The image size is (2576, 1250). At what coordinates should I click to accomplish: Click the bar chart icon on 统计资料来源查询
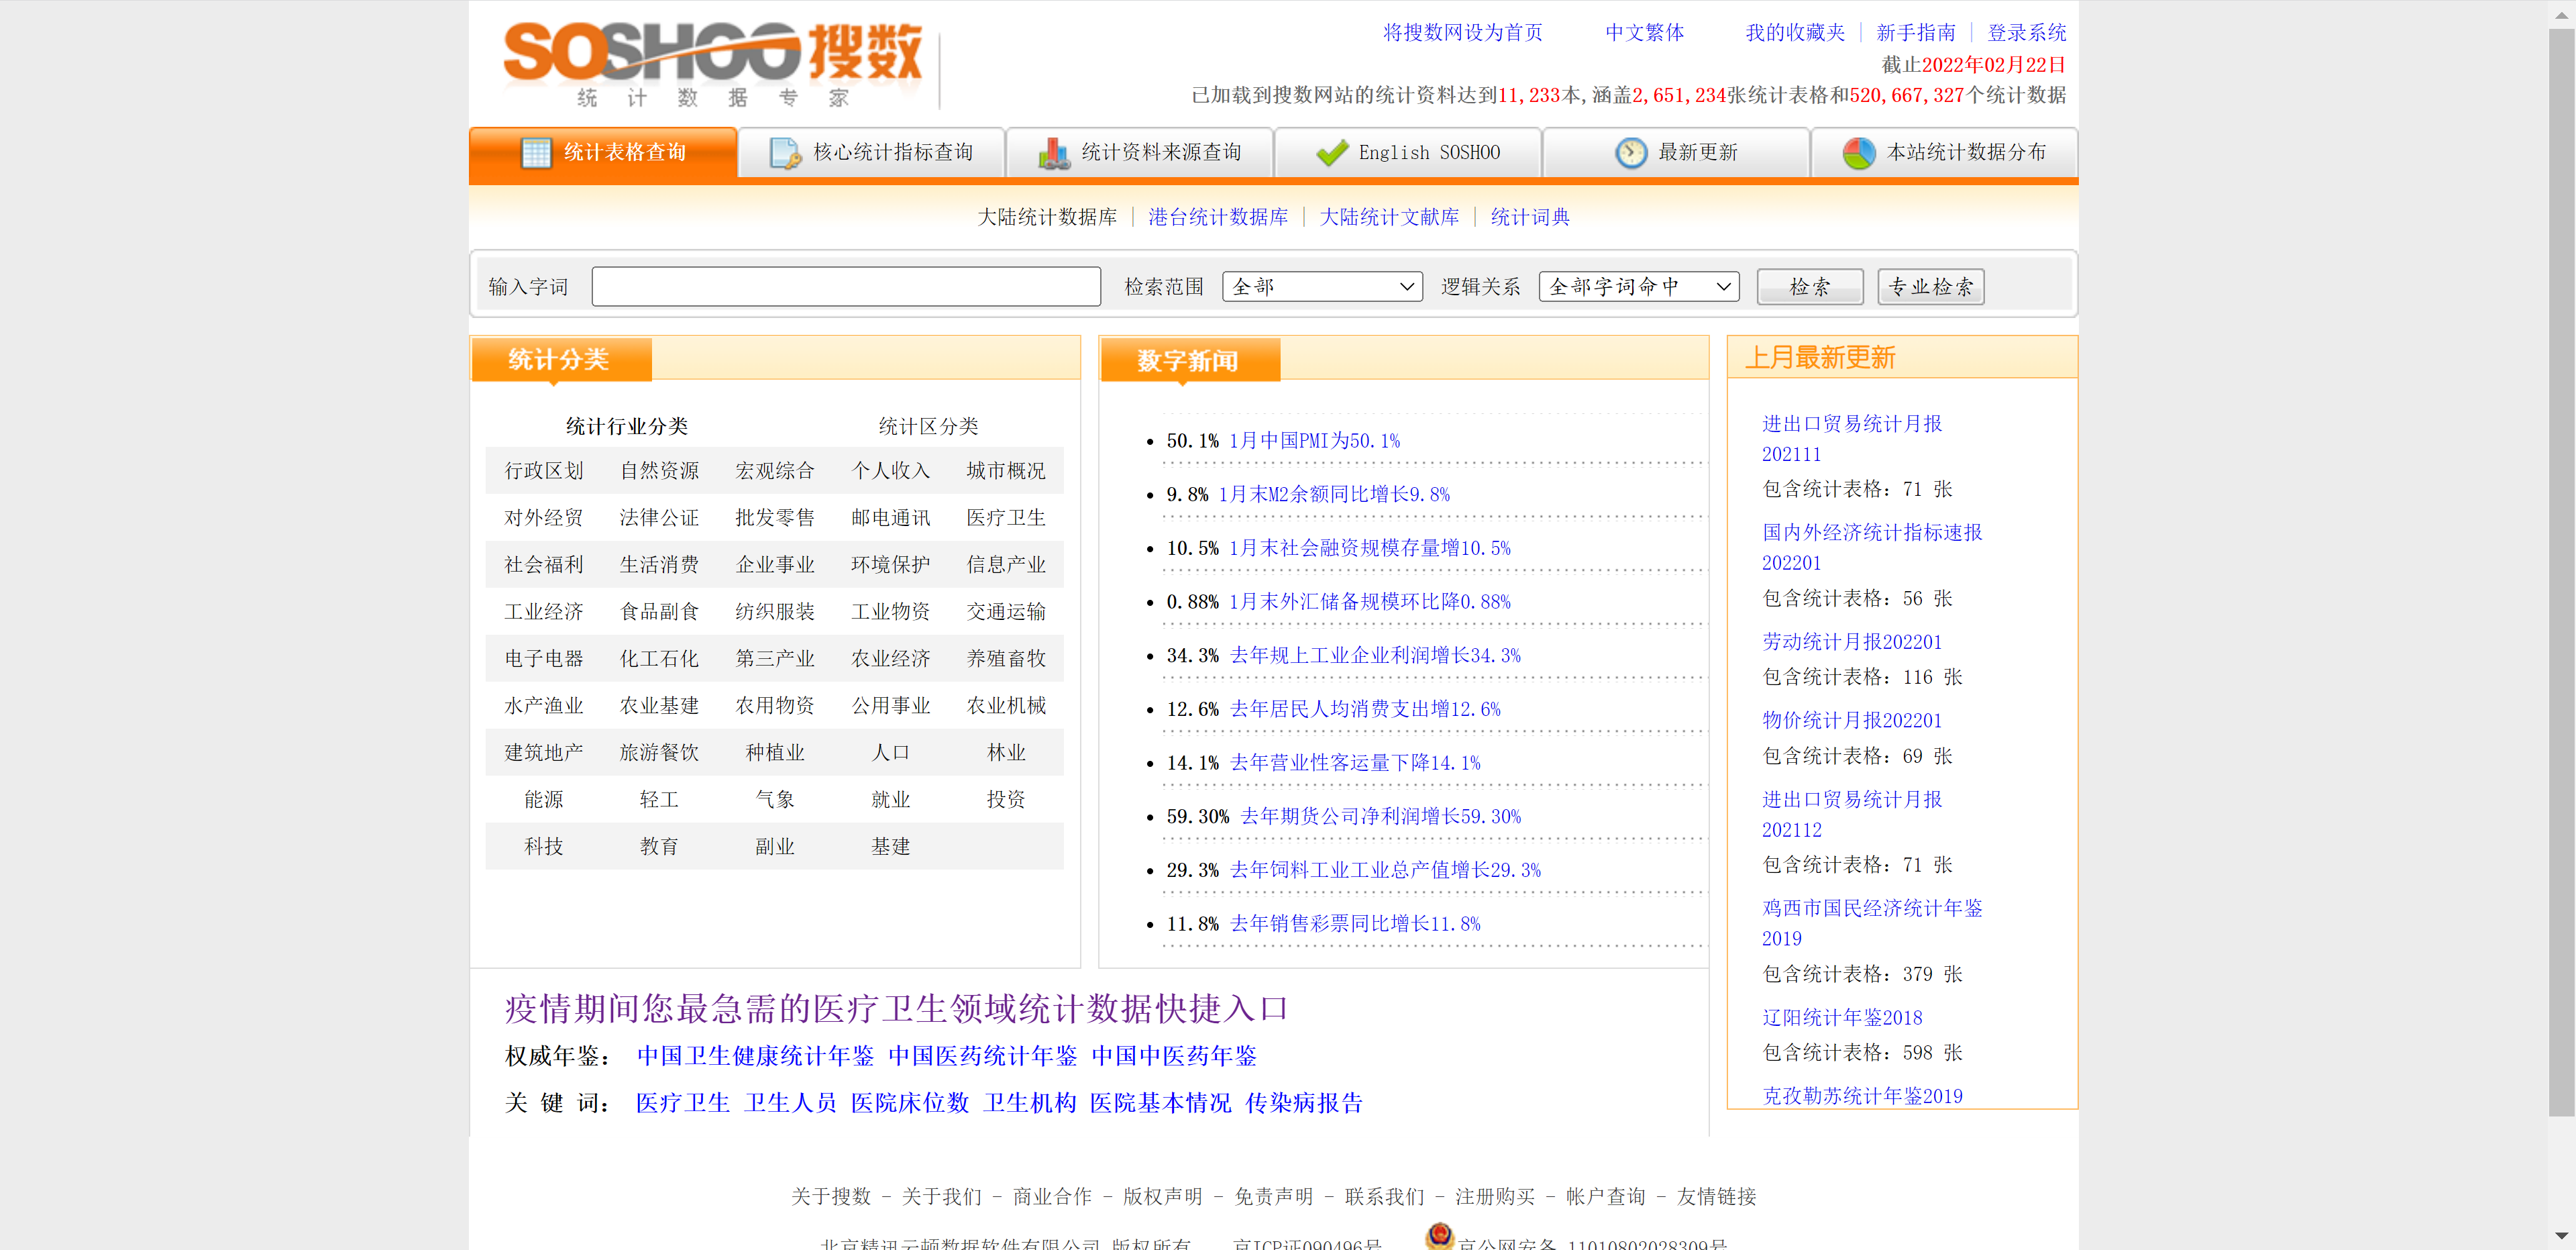[x=1054, y=152]
